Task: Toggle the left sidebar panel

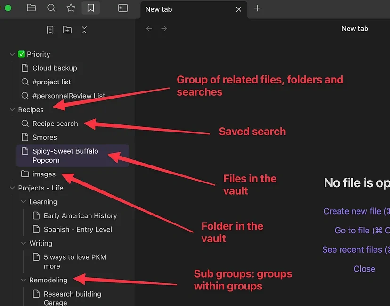Action: 123,8
